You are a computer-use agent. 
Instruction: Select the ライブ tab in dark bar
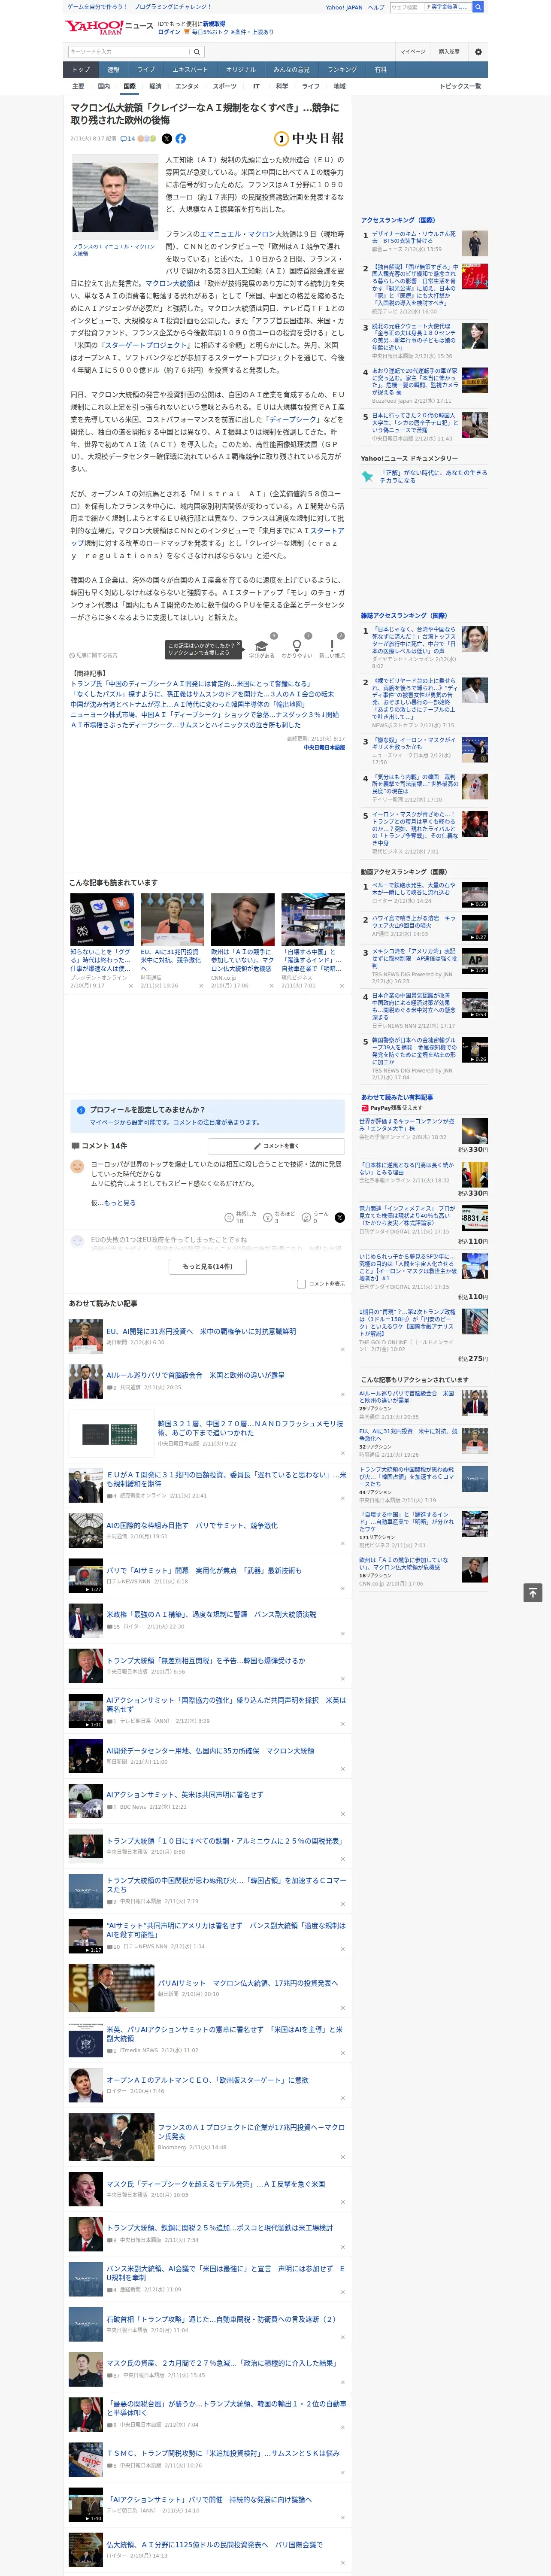pyautogui.click(x=146, y=70)
